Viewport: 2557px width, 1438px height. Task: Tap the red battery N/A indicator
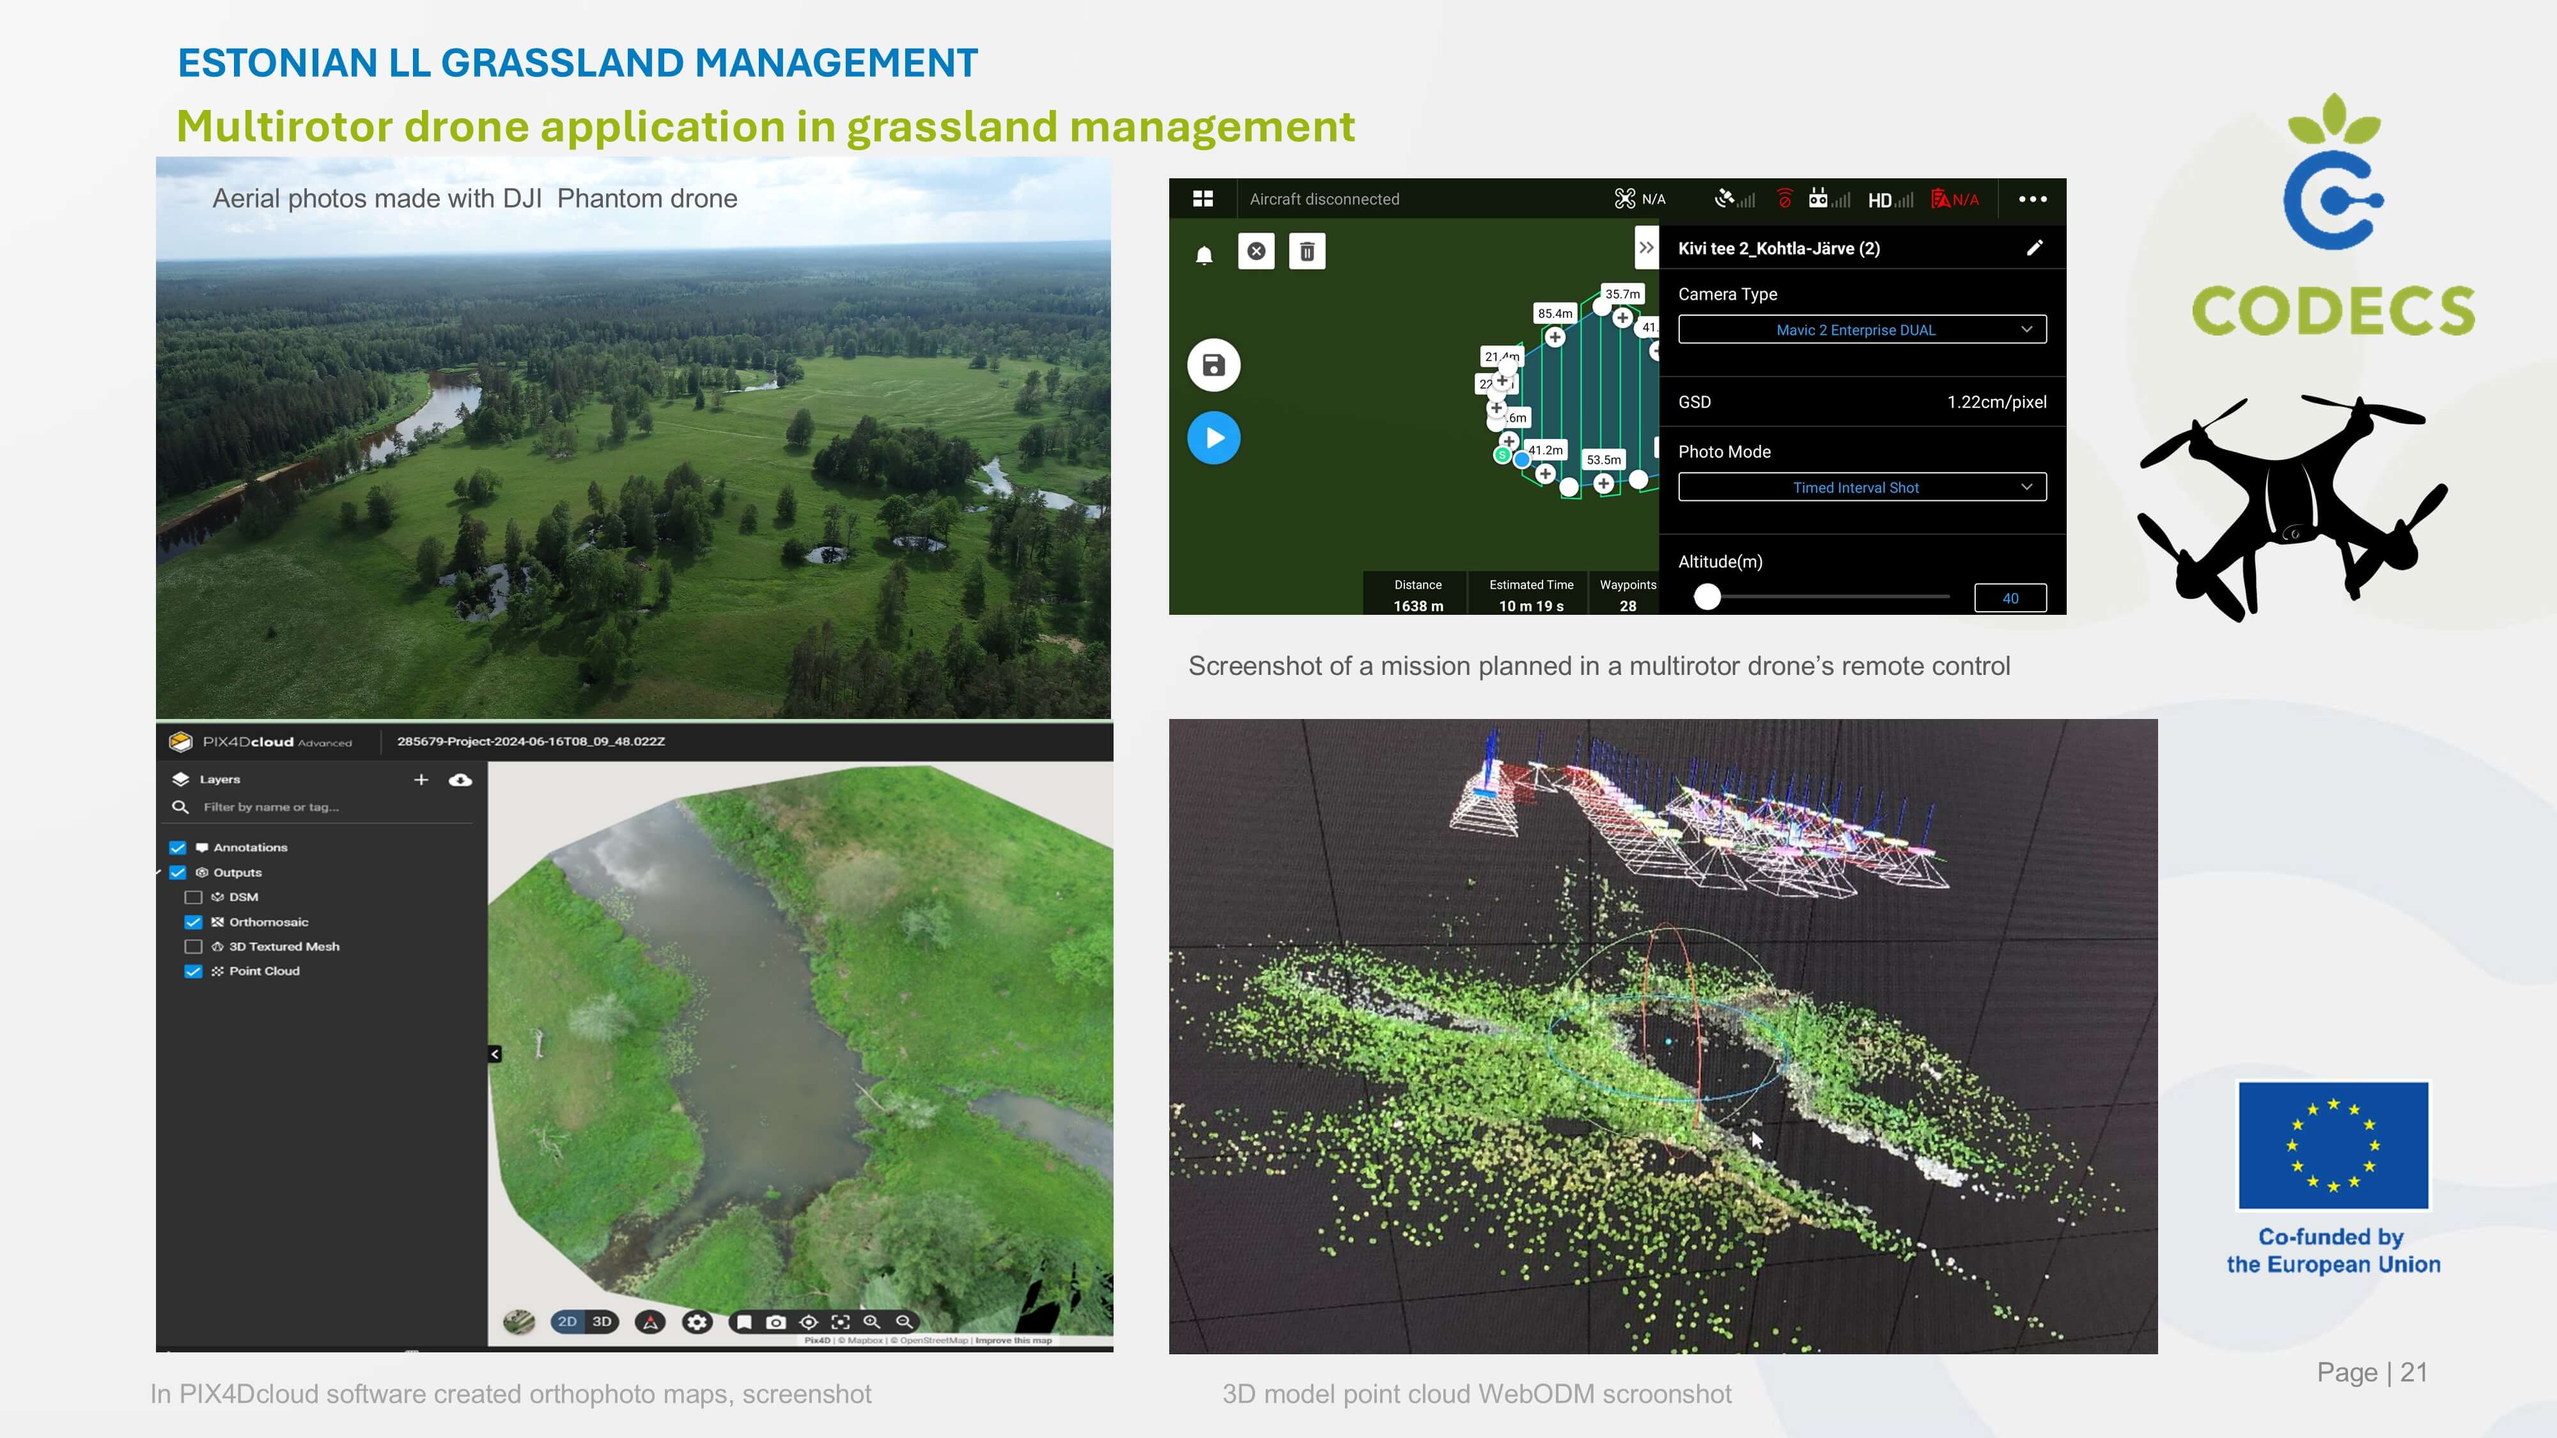[1954, 199]
